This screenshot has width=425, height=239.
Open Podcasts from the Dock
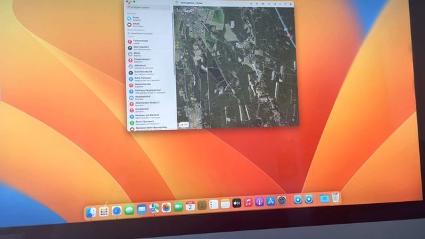tap(260, 202)
